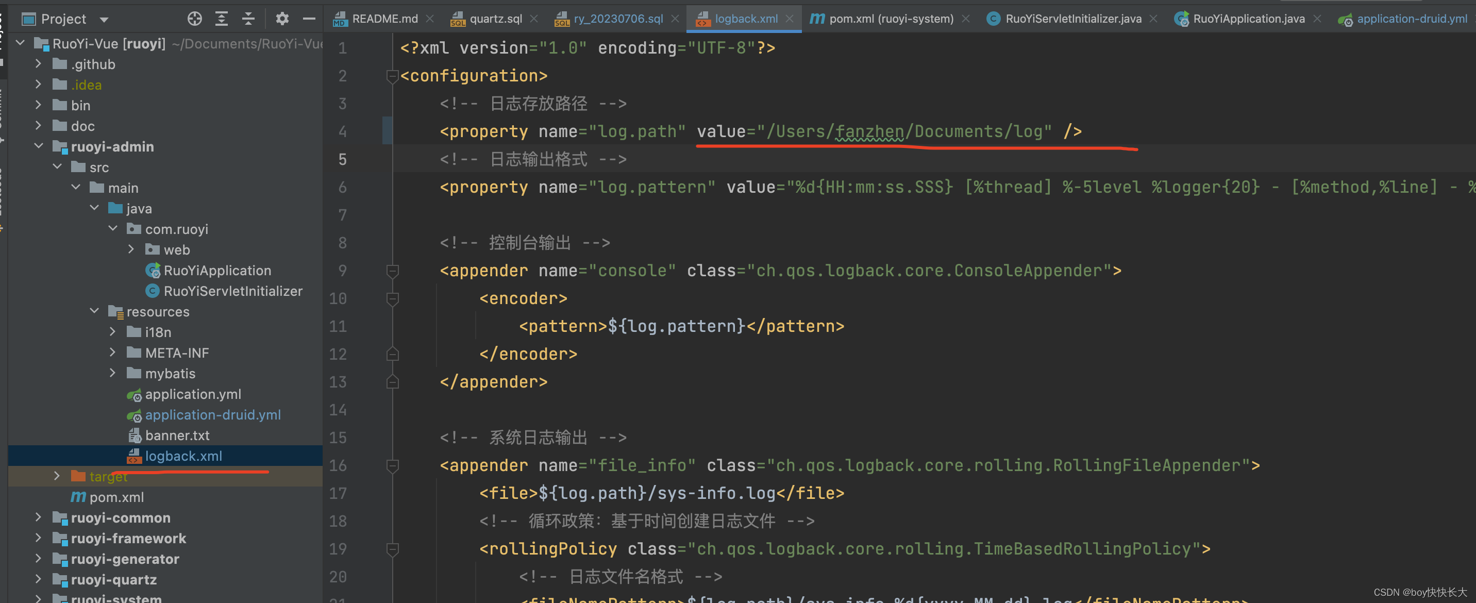This screenshot has height=603, width=1476.
Task: Switch to the README.md tab
Action: pos(384,19)
